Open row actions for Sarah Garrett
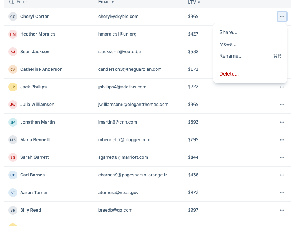 click(282, 157)
